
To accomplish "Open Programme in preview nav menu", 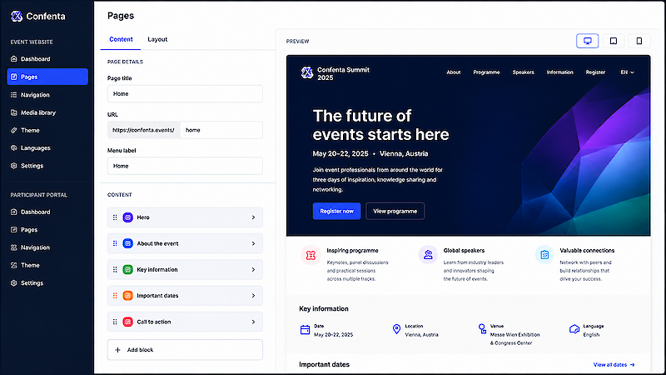I will (486, 72).
